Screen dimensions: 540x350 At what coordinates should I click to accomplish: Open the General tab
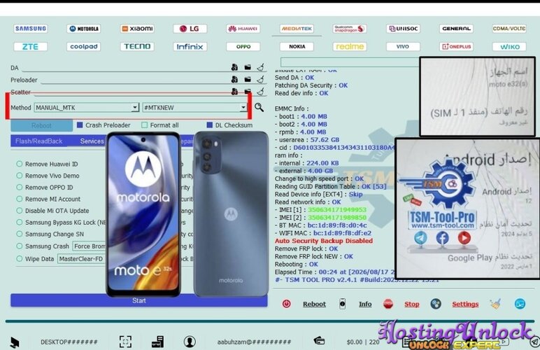pos(456,29)
